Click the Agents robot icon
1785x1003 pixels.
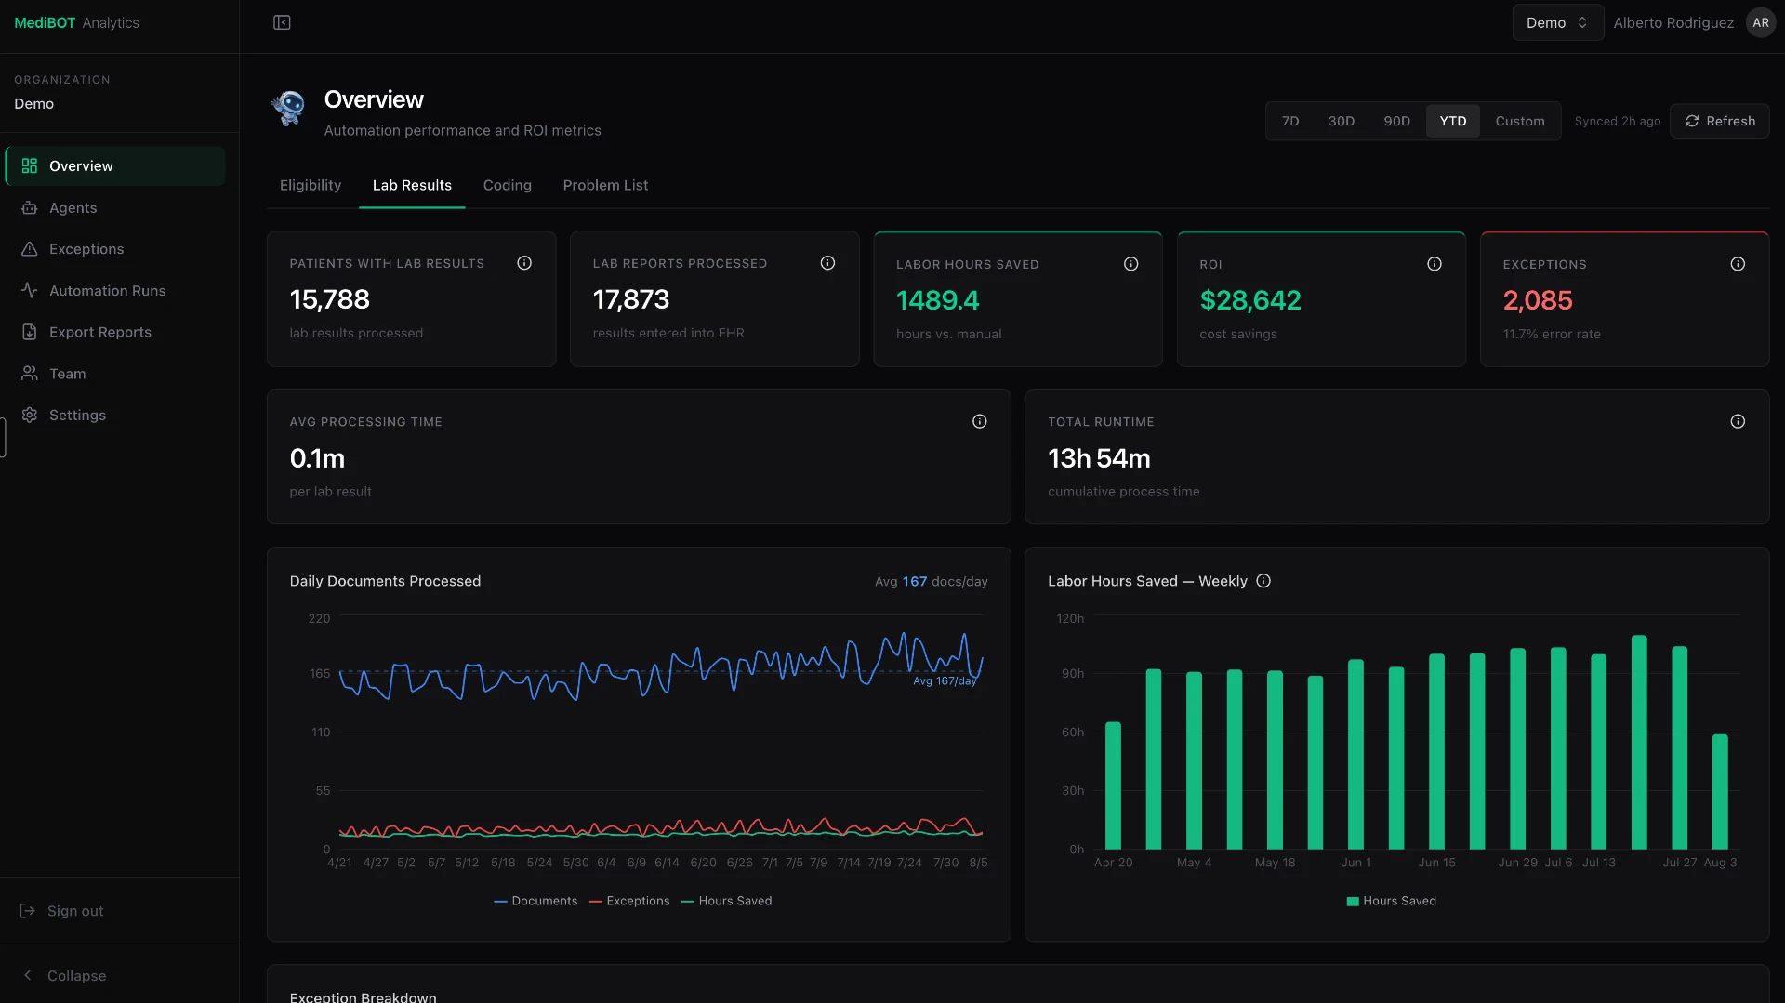pyautogui.click(x=30, y=208)
